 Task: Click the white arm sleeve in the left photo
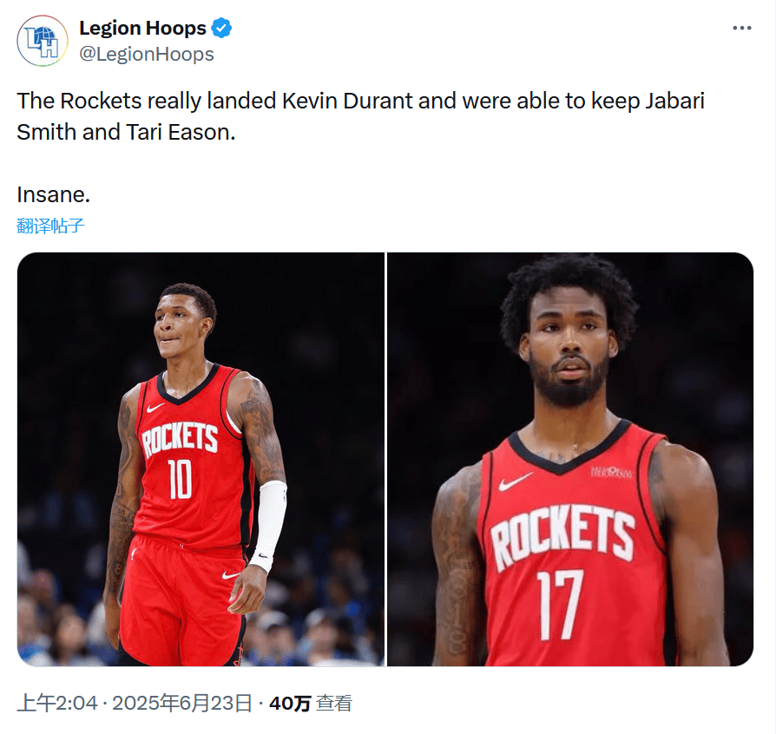269,524
